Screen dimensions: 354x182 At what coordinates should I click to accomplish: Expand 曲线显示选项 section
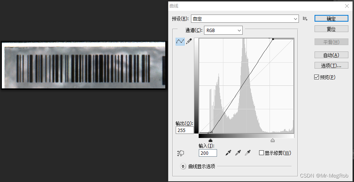tap(183, 166)
